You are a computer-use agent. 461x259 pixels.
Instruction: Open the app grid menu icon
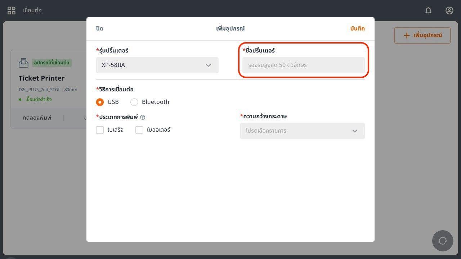point(12,10)
